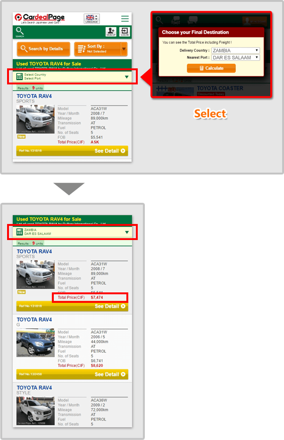Screen dimensions: 284x440
Task: Tap the Sign Up icon
Action: (x=111, y=32)
